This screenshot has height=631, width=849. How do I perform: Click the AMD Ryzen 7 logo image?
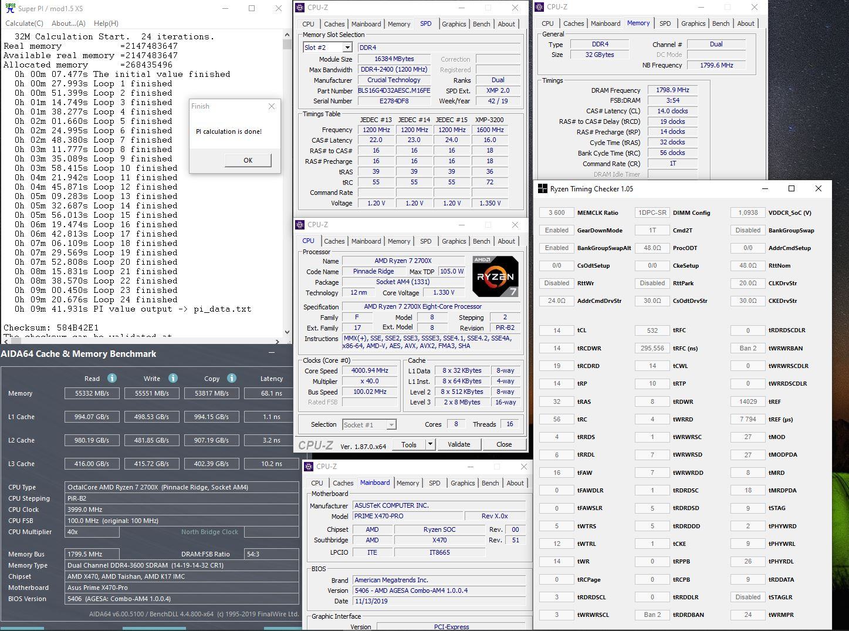[495, 276]
